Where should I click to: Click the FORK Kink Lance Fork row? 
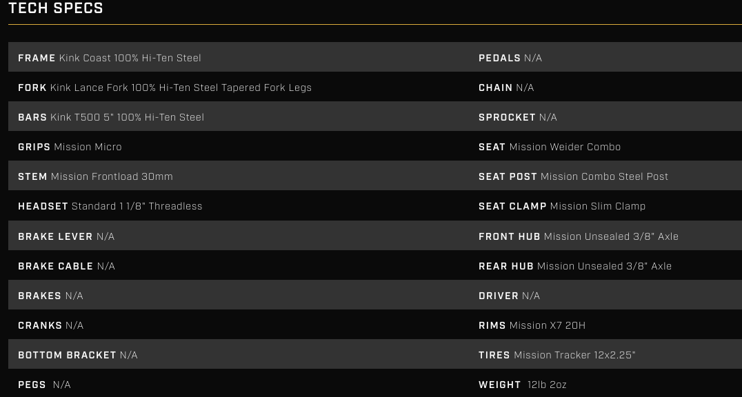165,88
